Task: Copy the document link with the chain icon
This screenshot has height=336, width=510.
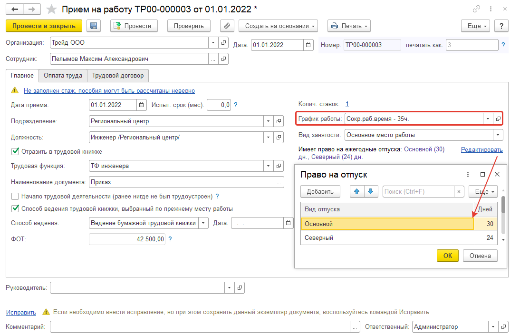Action: pyautogui.click(x=477, y=9)
